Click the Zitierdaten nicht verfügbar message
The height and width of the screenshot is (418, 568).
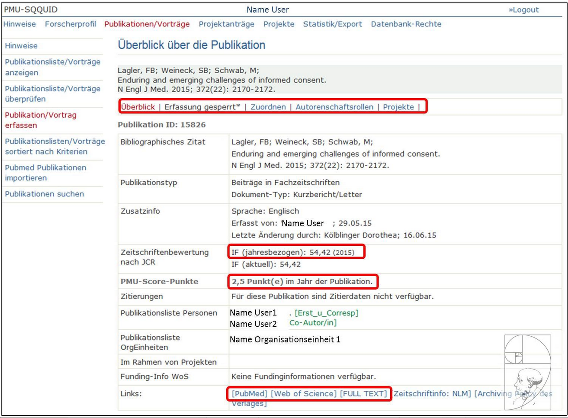tap(332, 296)
